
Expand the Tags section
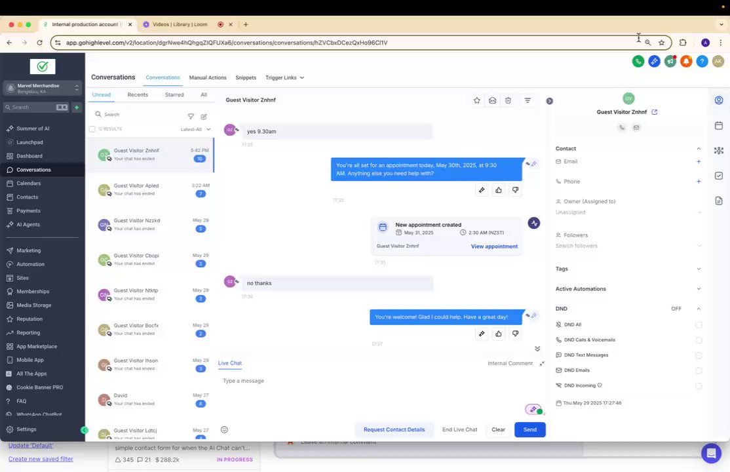pos(699,269)
